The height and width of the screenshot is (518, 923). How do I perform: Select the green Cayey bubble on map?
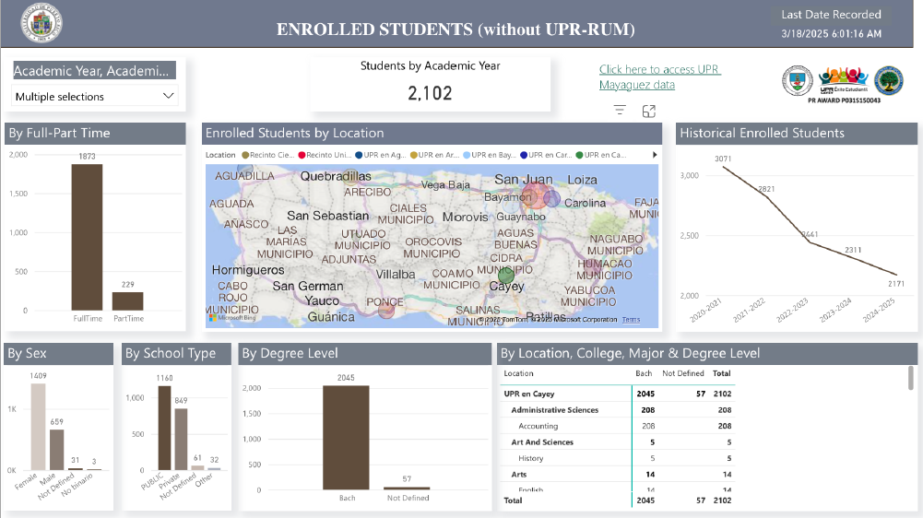pos(505,275)
